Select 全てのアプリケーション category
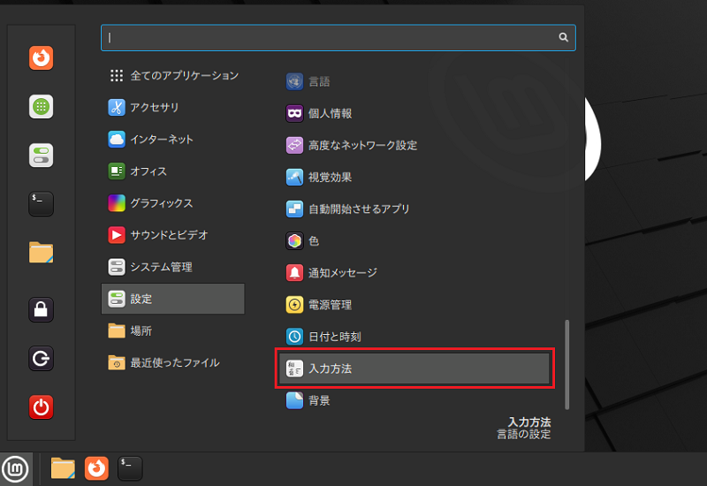 (x=172, y=75)
